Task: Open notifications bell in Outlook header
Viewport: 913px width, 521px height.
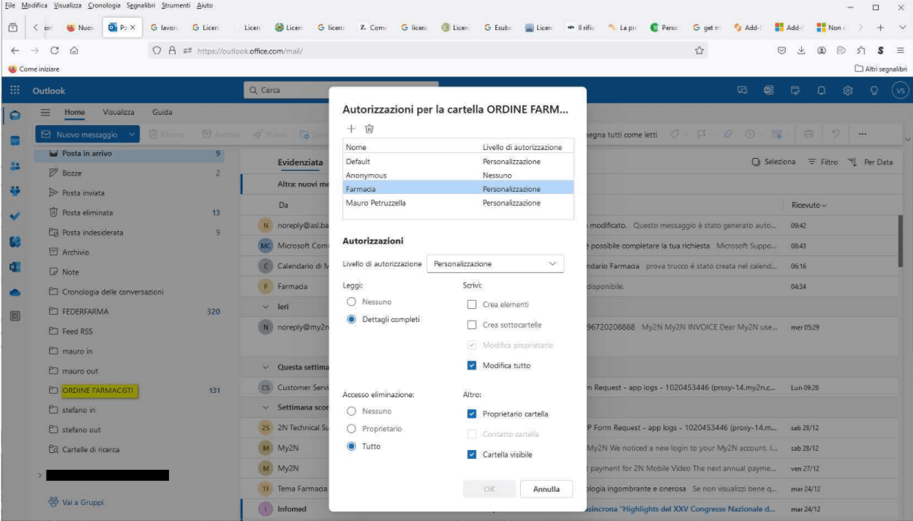Action: 821,91
